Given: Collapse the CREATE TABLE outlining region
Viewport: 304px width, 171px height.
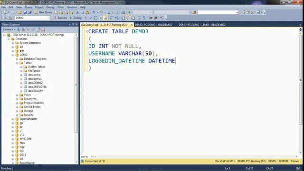Looking at the screenshot, I should click(x=86, y=31).
